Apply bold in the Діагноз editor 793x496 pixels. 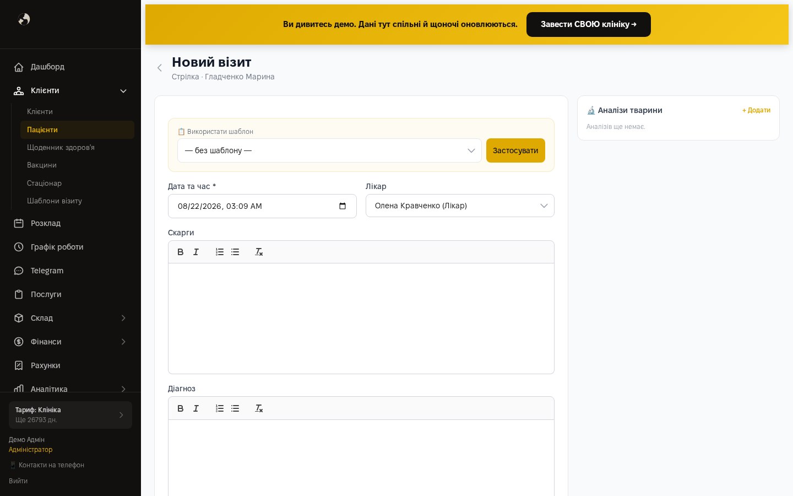(x=180, y=408)
